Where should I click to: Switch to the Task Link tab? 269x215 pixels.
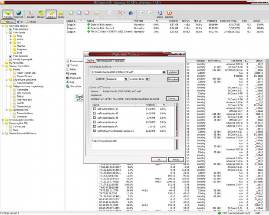(119, 61)
